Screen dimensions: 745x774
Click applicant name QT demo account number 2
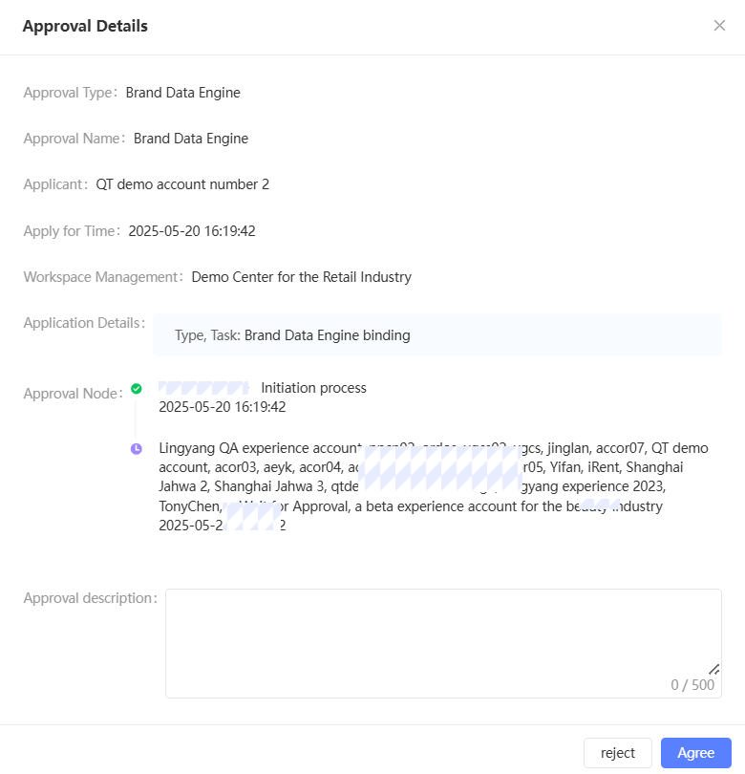point(181,184)
